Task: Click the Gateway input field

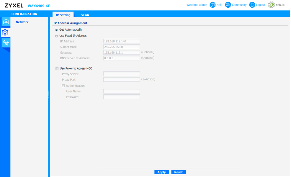Action: [122, 53]
